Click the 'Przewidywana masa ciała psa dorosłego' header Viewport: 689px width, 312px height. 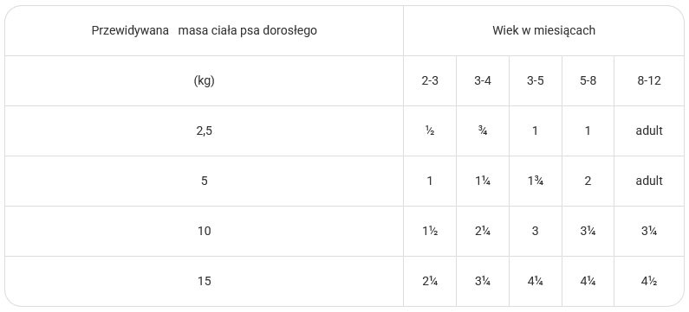point(204,30)
